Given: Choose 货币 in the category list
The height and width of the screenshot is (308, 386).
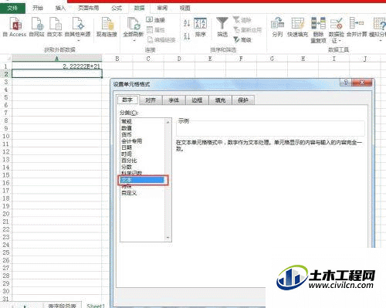Looking at the screenshot, I should [143, 134].
